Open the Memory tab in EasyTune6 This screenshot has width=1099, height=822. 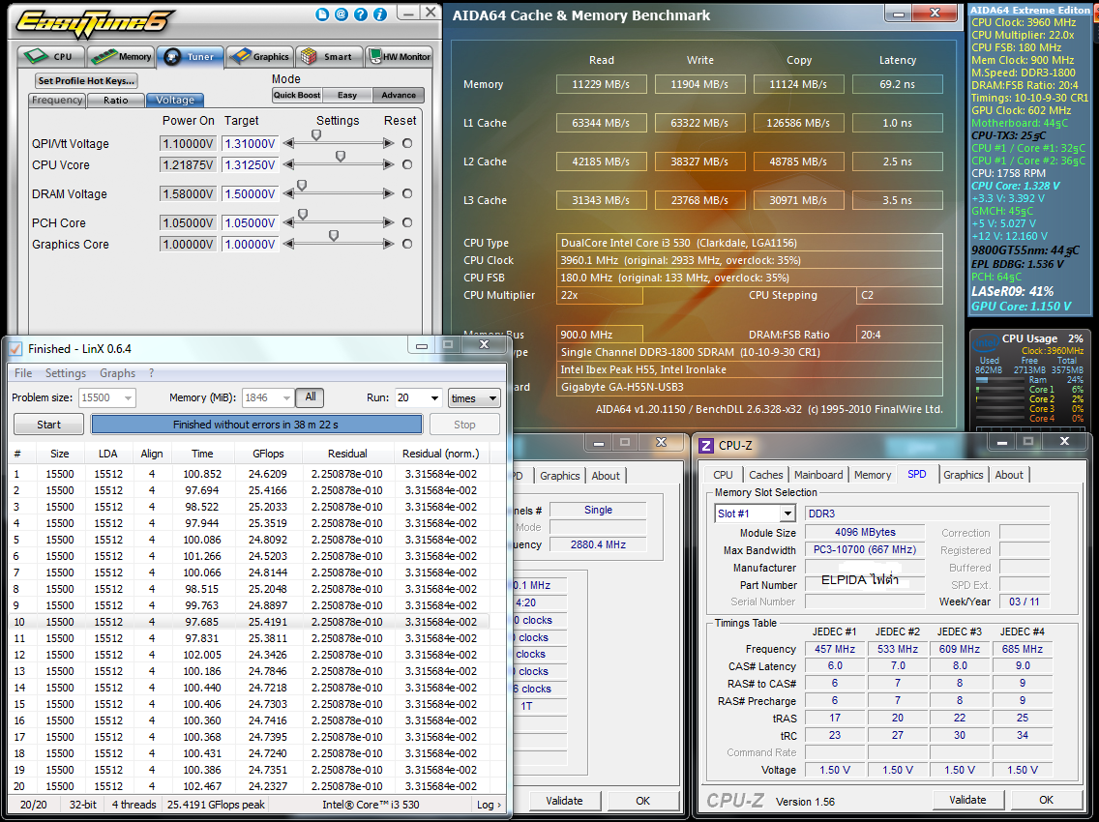point(122,57)
